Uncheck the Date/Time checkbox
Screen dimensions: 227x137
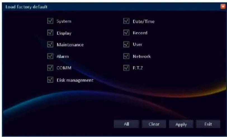[x=126, y=21]
